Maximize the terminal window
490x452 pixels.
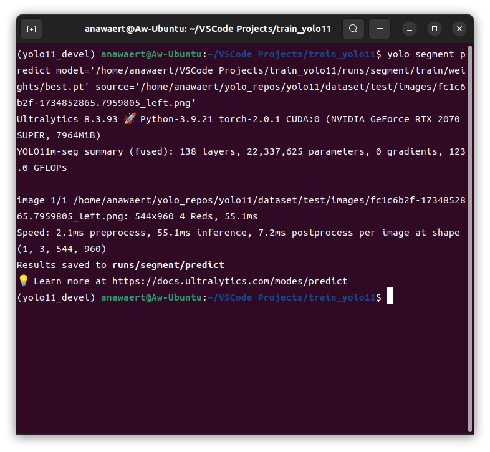click(x=435, y=29)
